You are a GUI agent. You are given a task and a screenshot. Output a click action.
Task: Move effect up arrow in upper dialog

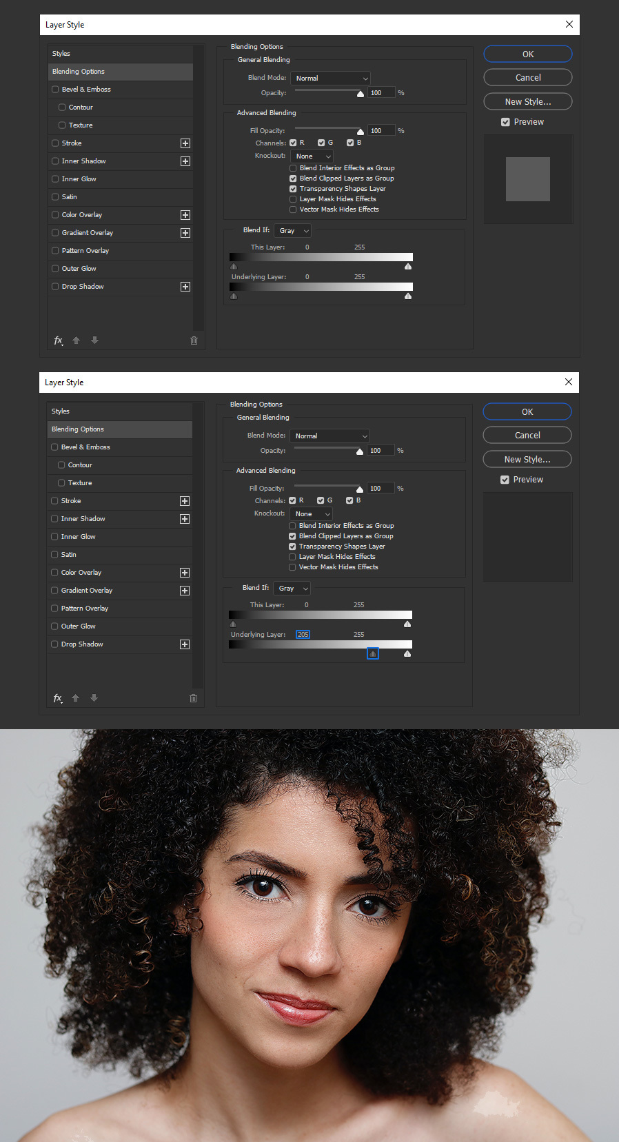pos(77,340)
